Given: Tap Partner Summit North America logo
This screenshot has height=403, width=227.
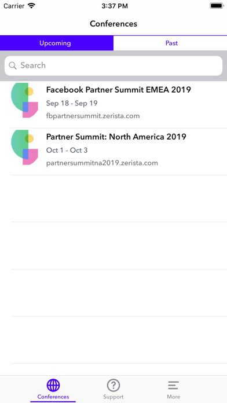Looking at the screenshot, I should click(24, 147).
